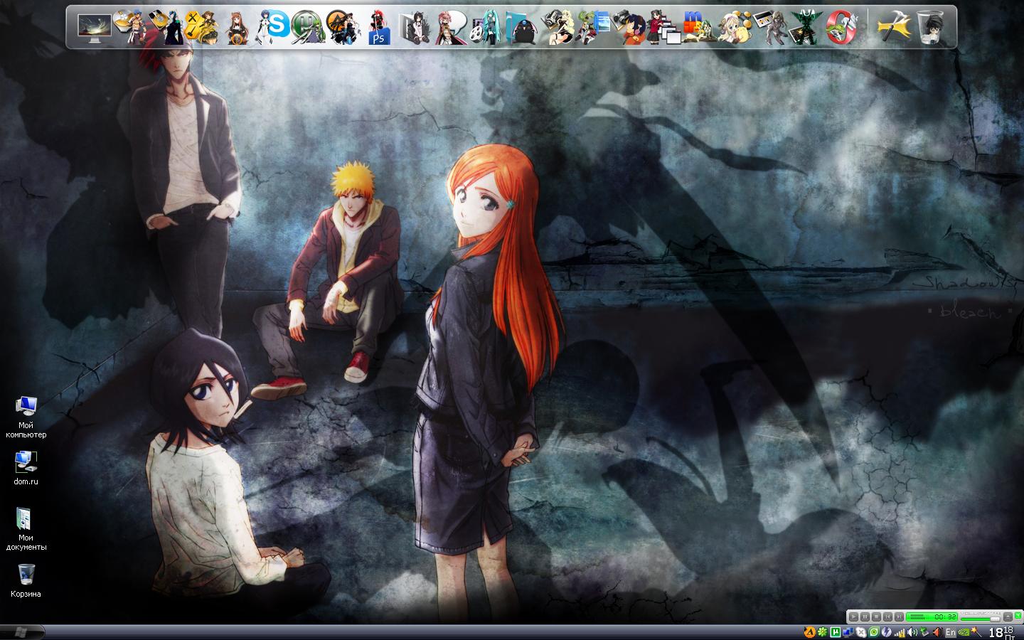The height and width of the screenshot is (640, 1024).
Task: Click the safely remove hardware tray icon
Action: [925, 632]
